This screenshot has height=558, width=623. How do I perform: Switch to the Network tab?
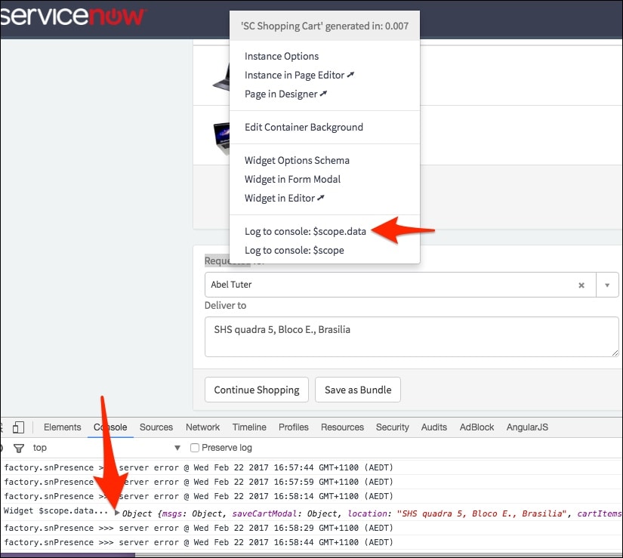(202, 427)
